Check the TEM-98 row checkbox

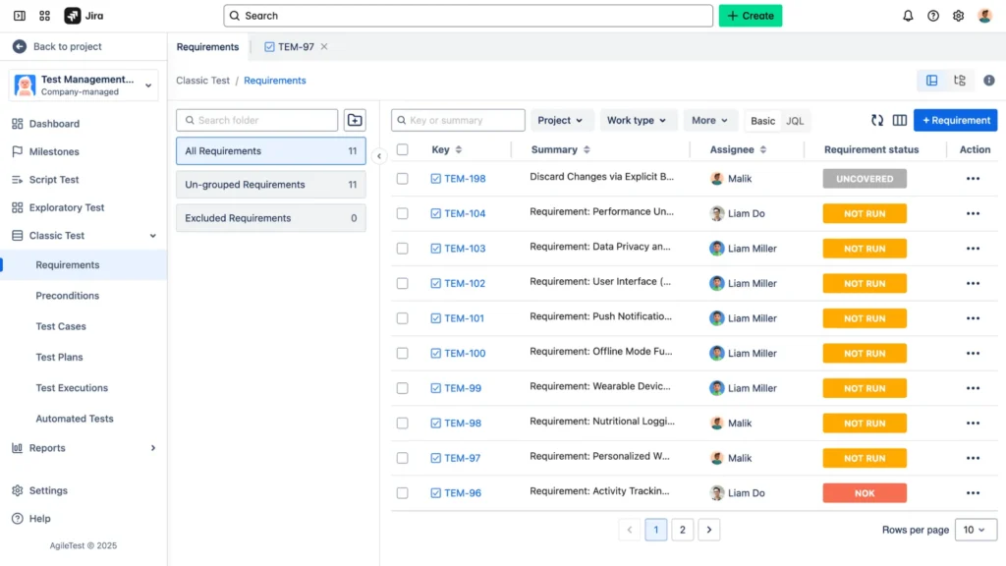[402, 423]
